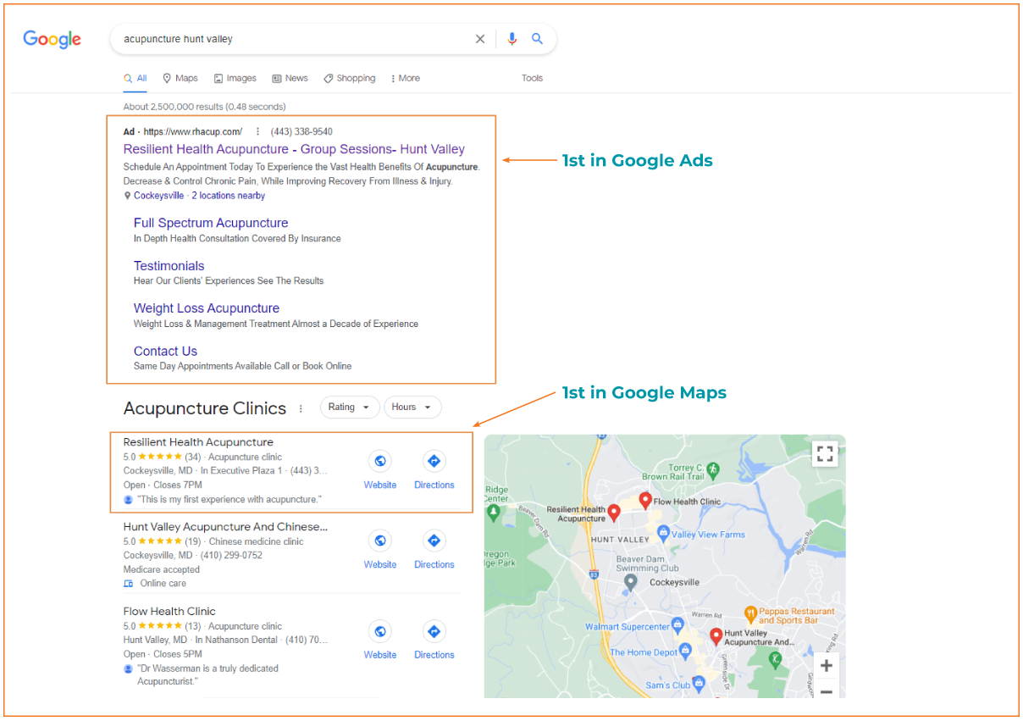Click Pappas Restaurant map marker
The width and height of the screenshot is (1023, 721).
point(749,613)
